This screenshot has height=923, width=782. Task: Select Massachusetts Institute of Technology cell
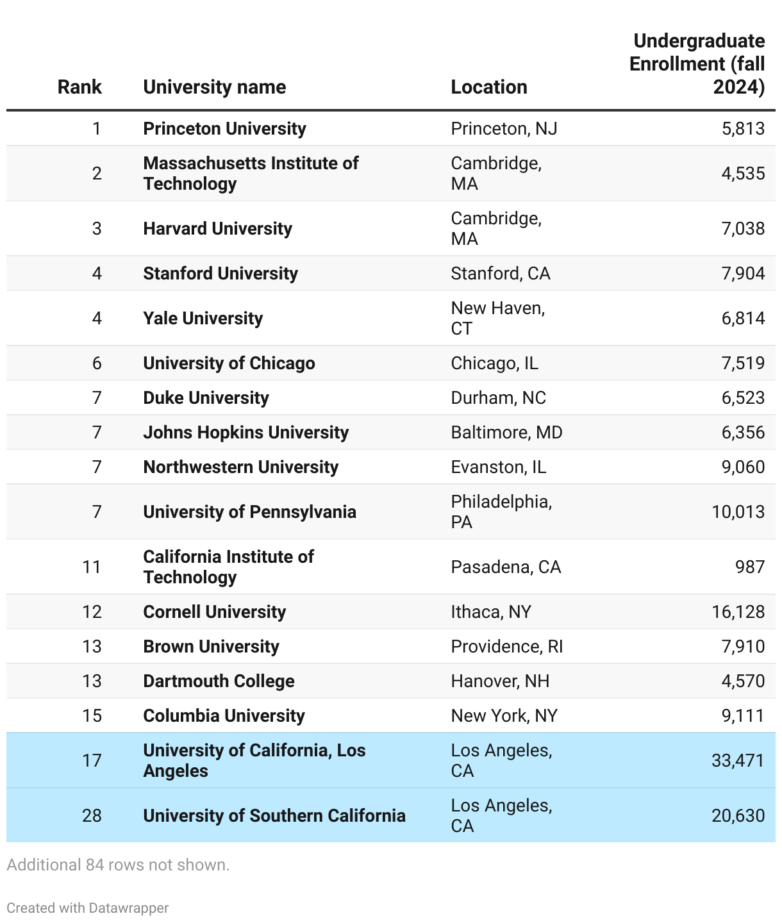point(251,174)
